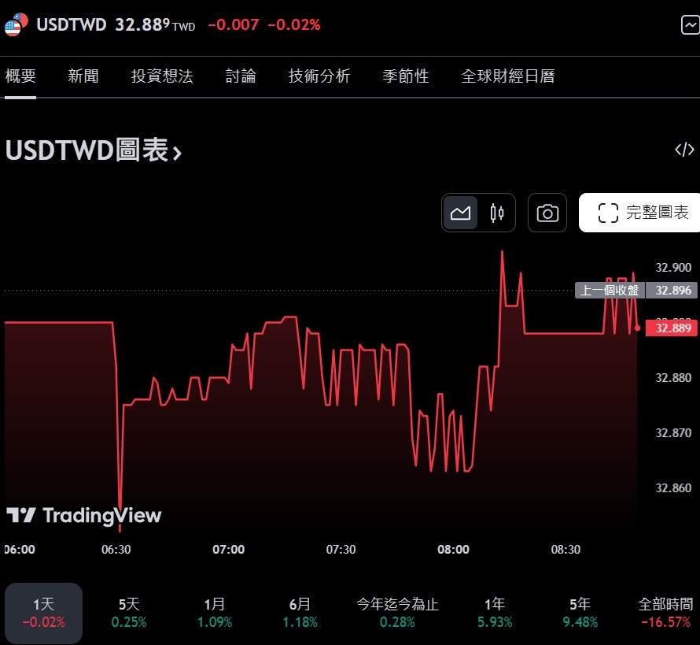Switch to 技術分析 tab
The width and height of the screenshot is (700, 645).
click(x=319, y=76)
